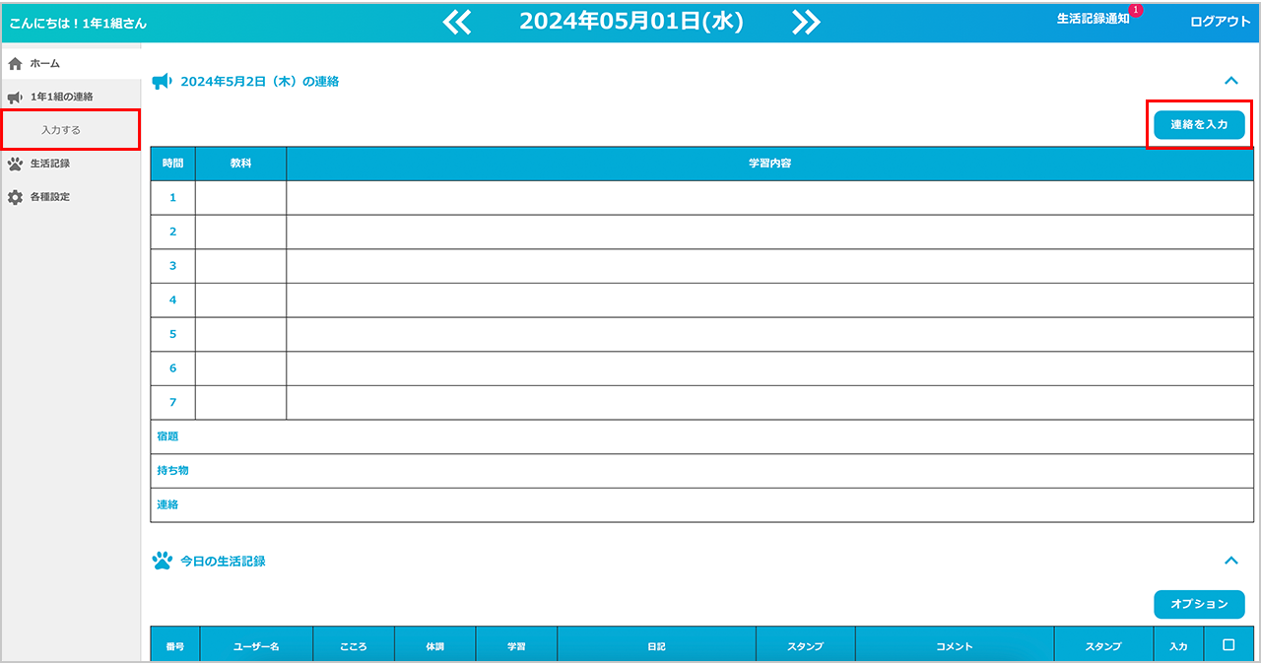1261x665 pixels.
Task: Click the home icon in sidebar
Action: 15,63
